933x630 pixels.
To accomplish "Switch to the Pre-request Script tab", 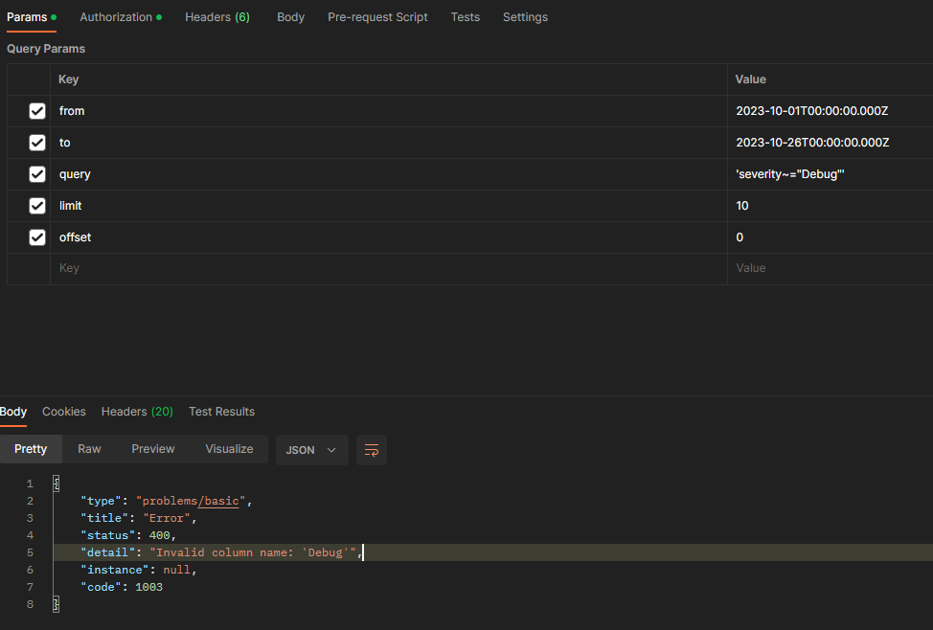I will coord(377,16).
